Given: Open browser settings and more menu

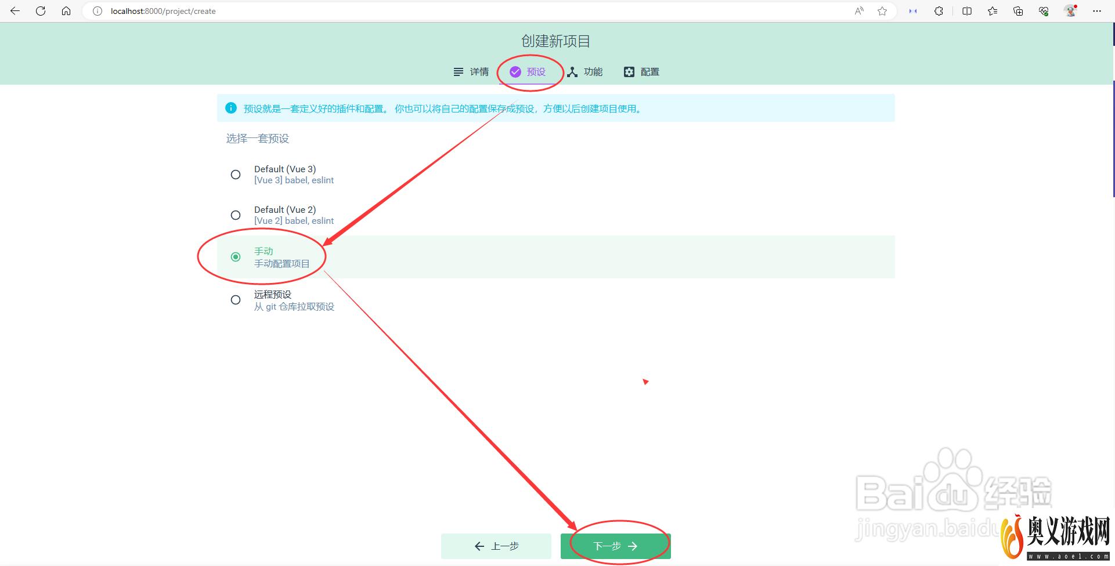Looking at the screenshot, I should [1097, 11].
